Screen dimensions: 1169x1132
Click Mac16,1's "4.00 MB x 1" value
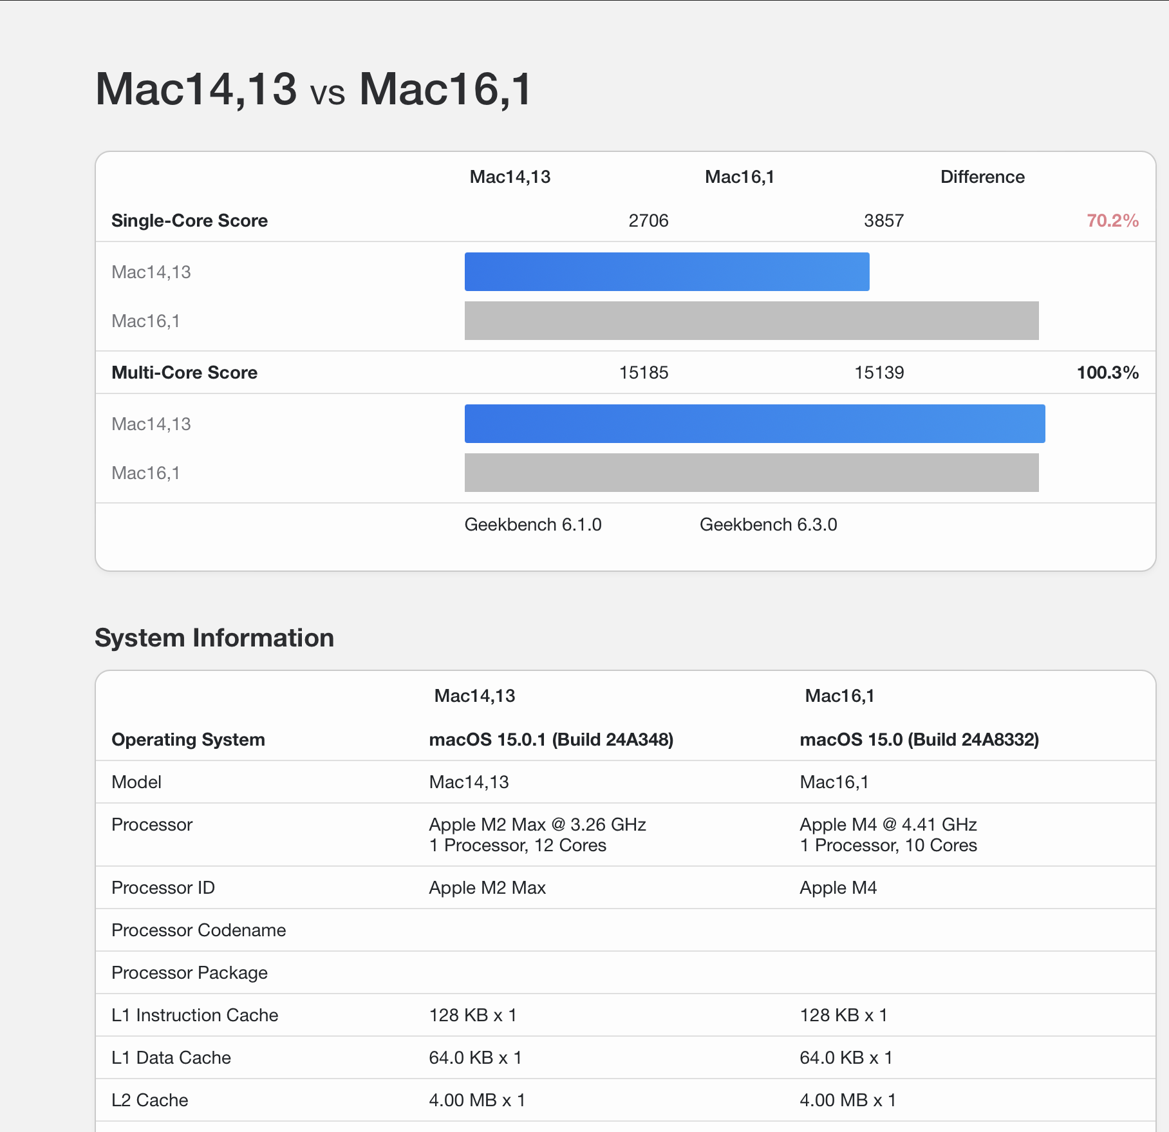[848, 1100]
